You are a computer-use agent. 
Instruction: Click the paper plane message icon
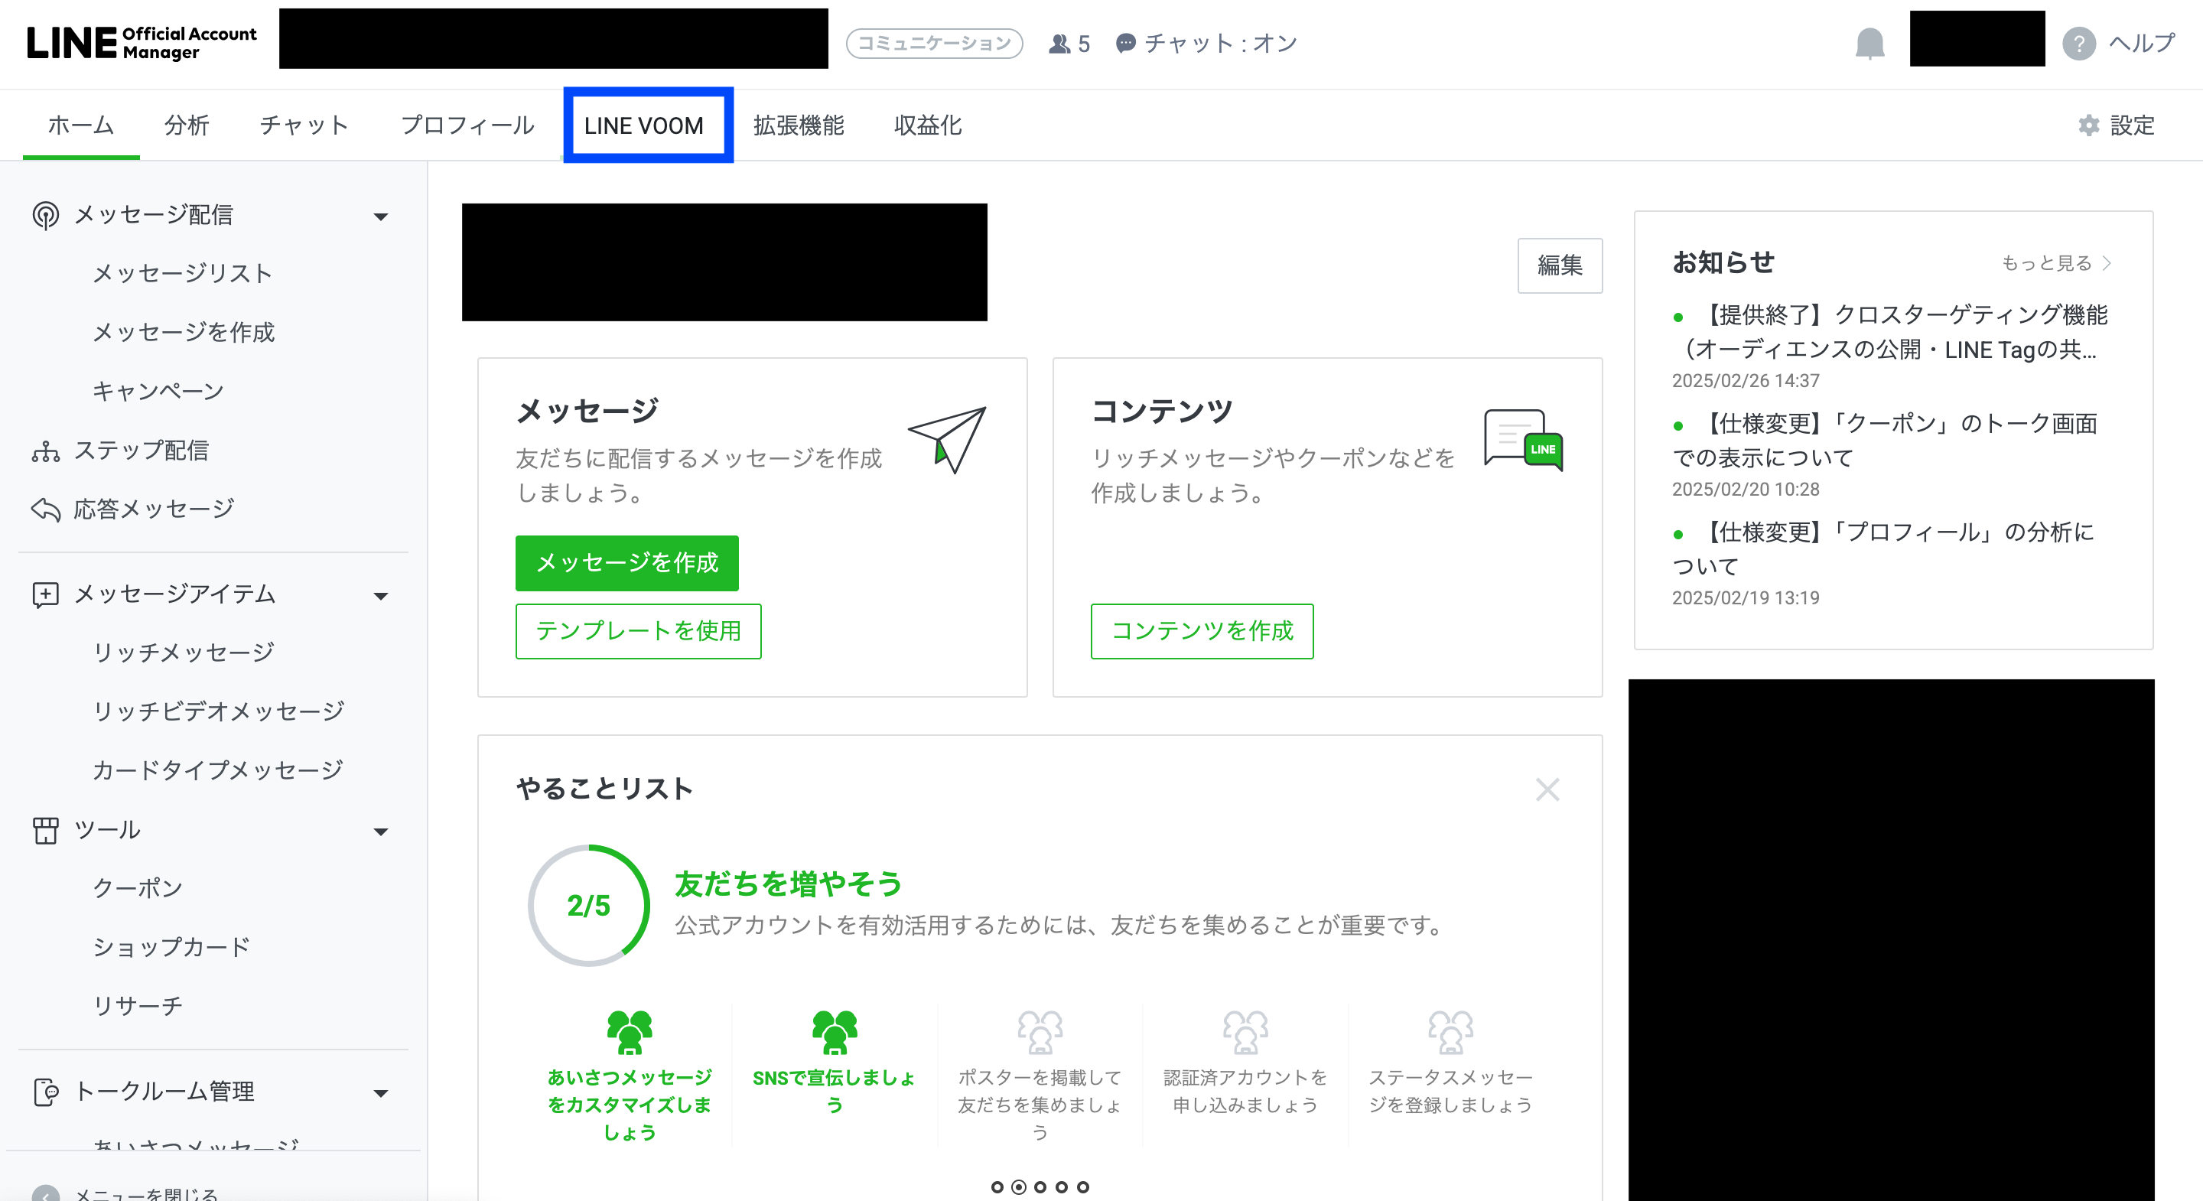pos(949,439)
